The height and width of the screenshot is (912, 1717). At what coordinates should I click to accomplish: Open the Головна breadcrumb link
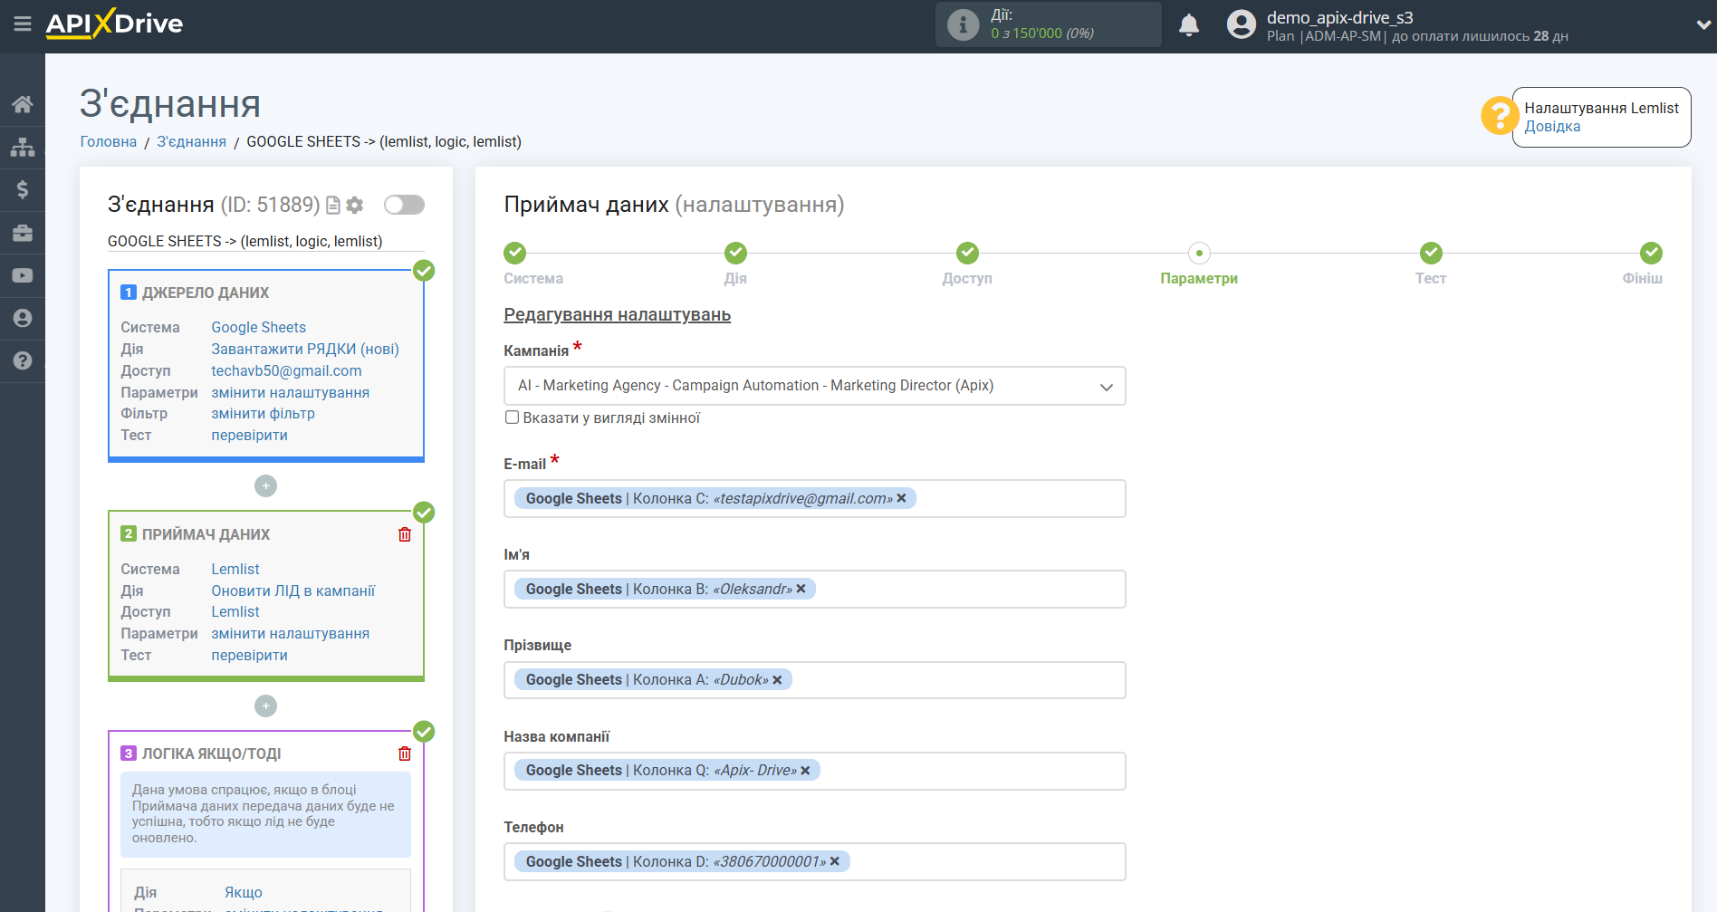(x=109, y=141)
